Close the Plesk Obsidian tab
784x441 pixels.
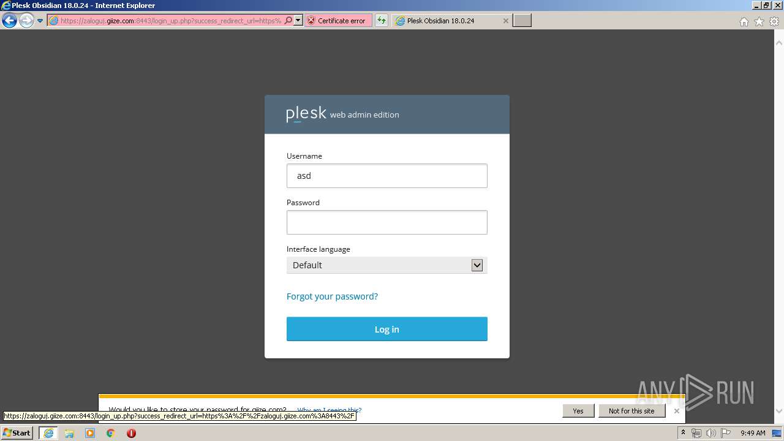tap(505, 21)
